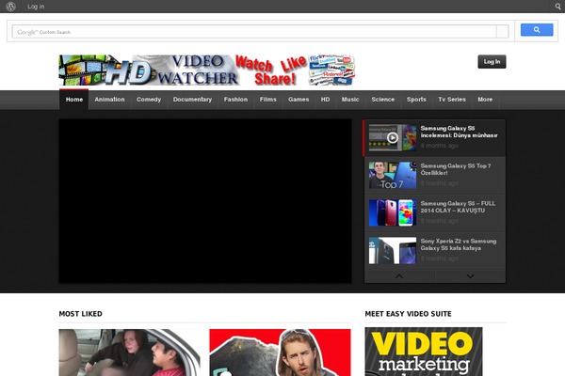565x376 pixels.
Task: Select Sony Xperia Z2 vs Samsung thumbnail
Action: pyautogui.click(x=393, y=250)
